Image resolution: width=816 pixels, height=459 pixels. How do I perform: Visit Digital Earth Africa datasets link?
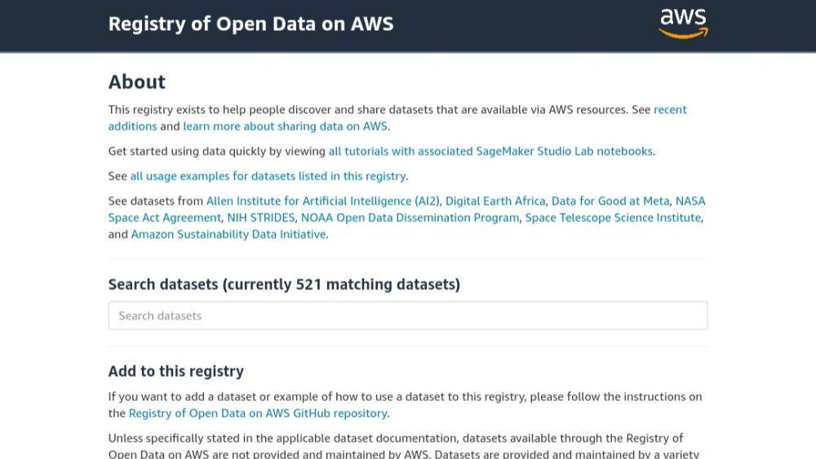click(495, 201)
